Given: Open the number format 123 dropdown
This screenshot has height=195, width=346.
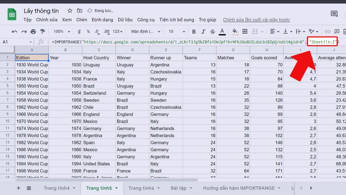Looking at the screenshot, I should click(x=118, y=32).
